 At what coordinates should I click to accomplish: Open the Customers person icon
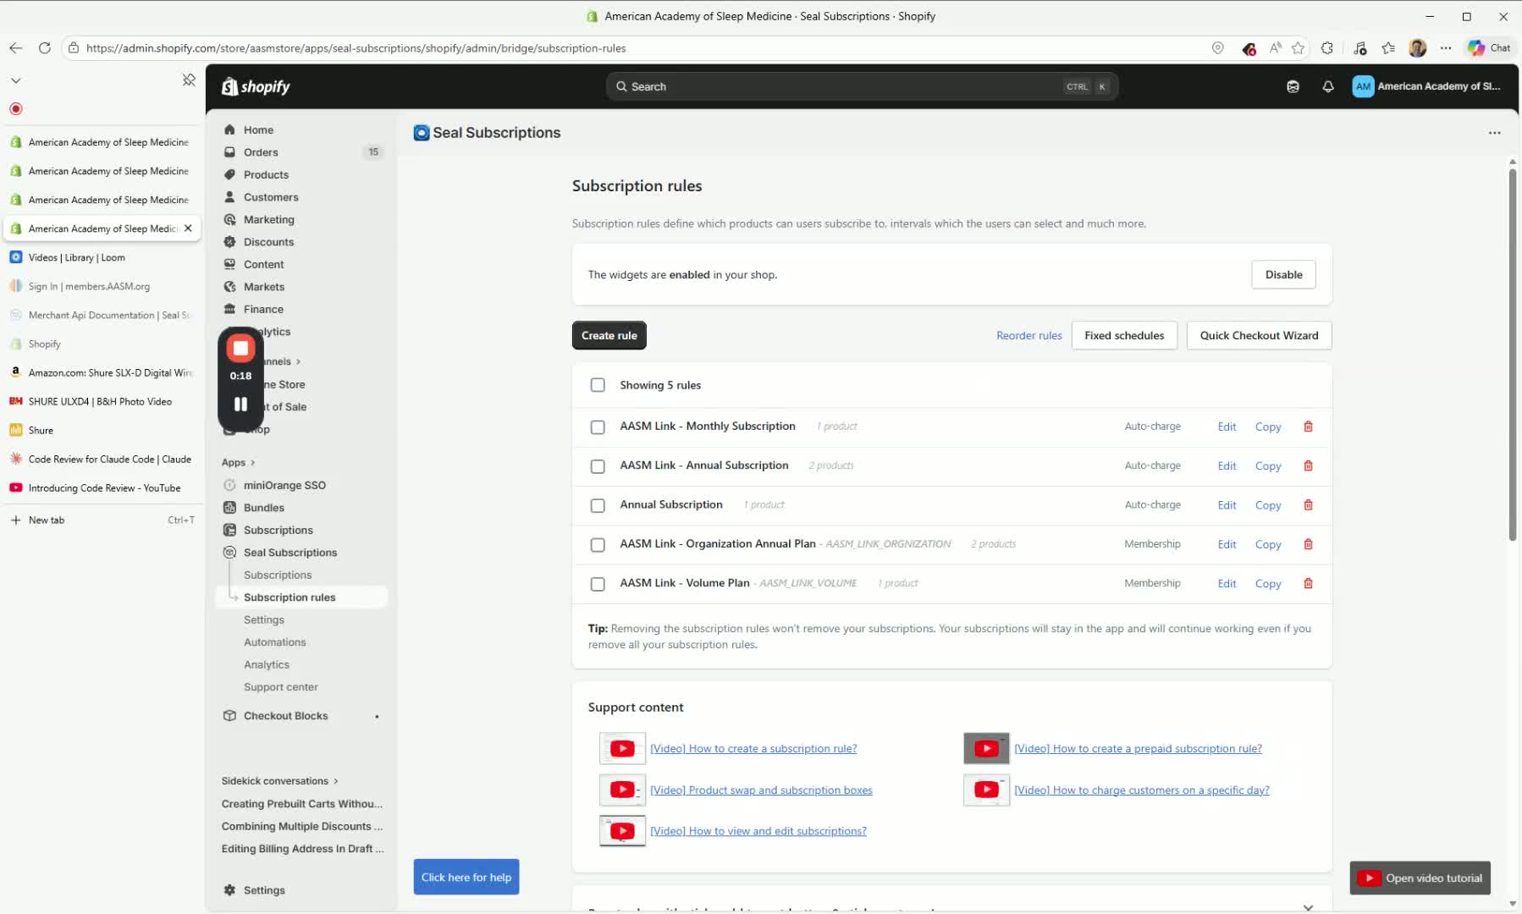click(x=229, y=197)
